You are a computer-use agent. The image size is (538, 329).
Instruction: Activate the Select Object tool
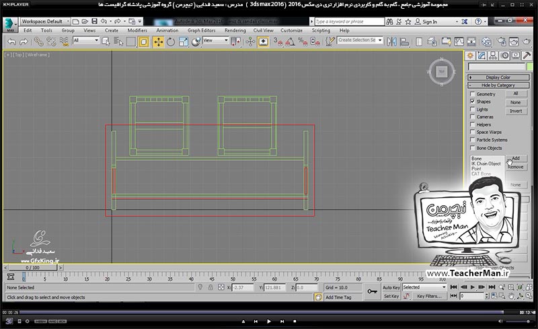106,42
